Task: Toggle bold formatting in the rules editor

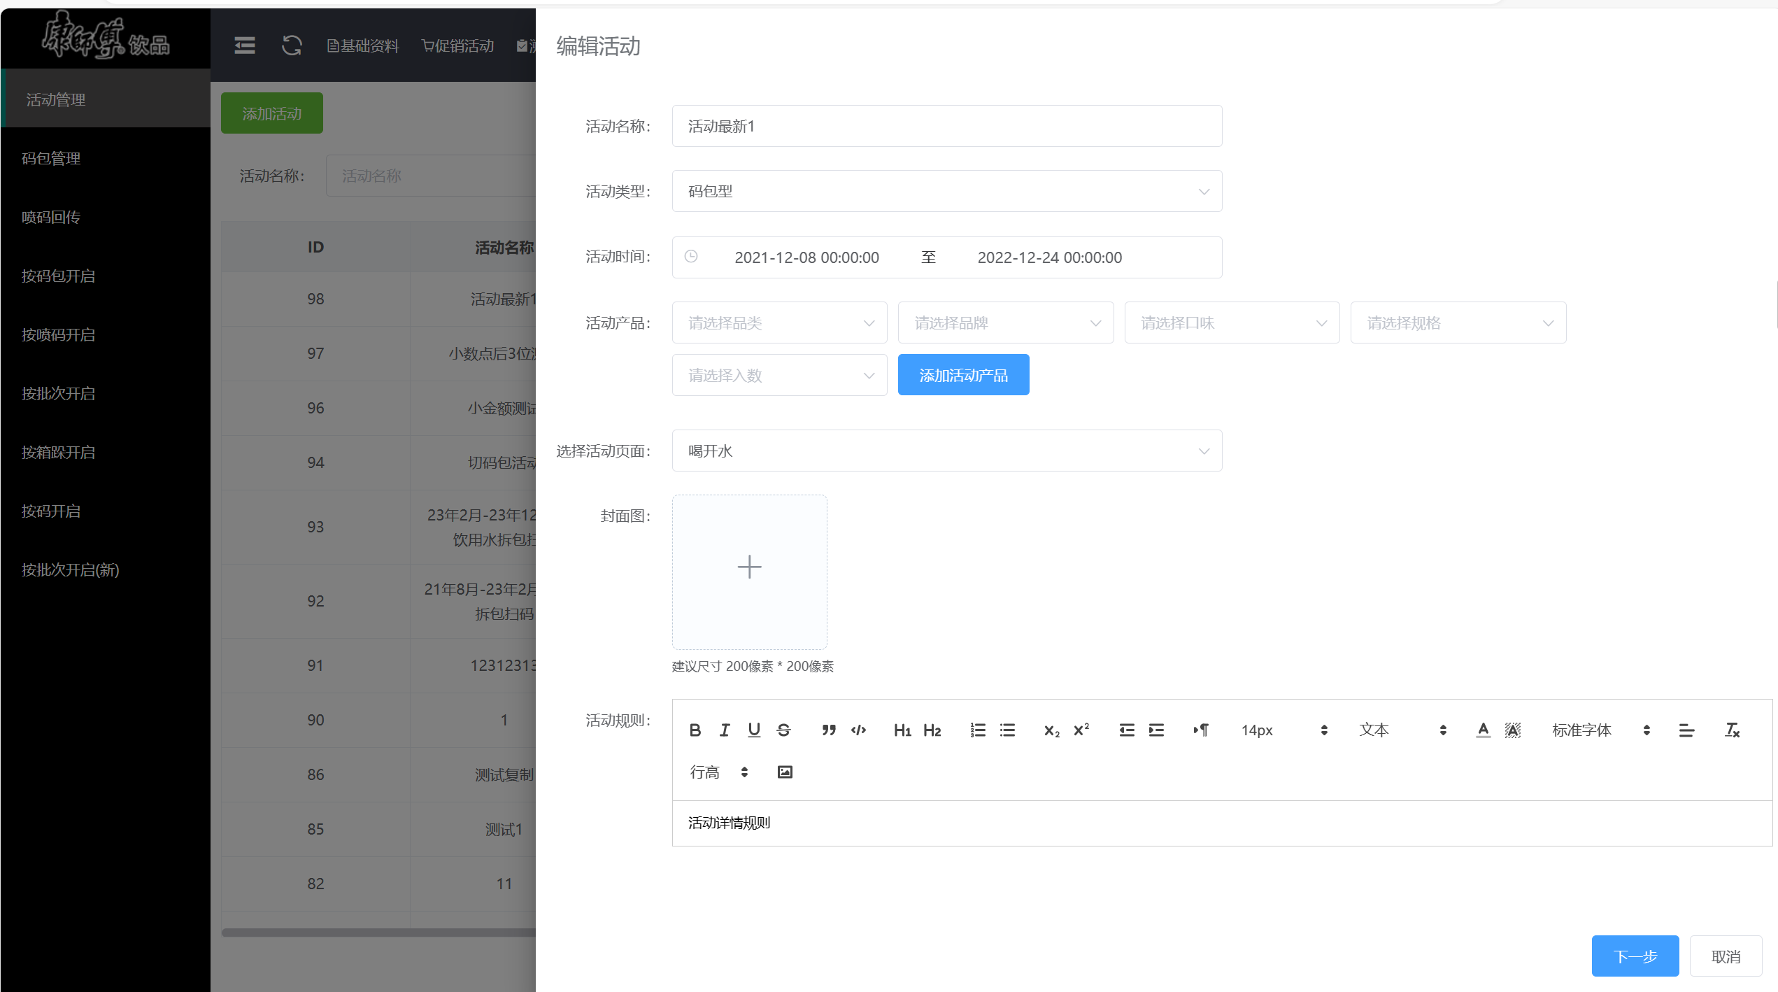Action: tap(695, 730)
